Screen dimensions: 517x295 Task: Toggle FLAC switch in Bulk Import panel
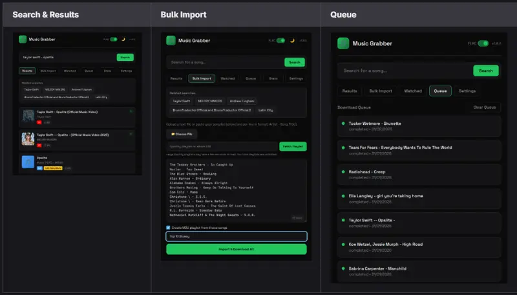click(x=281, y=41)
